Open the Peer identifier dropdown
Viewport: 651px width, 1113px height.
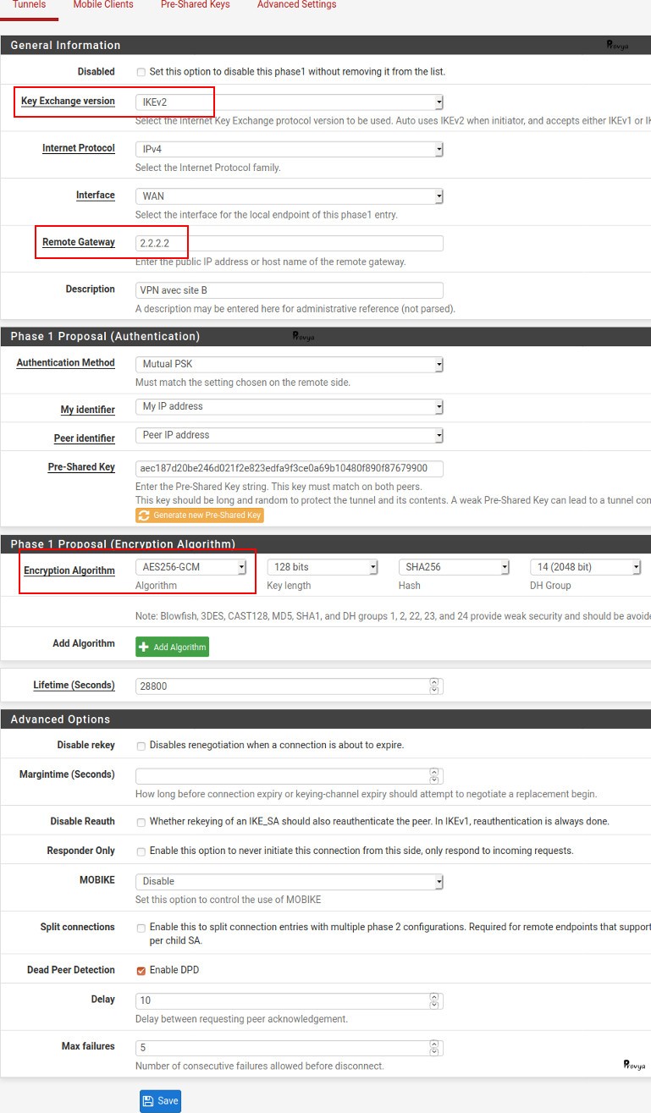click(290, 435)
